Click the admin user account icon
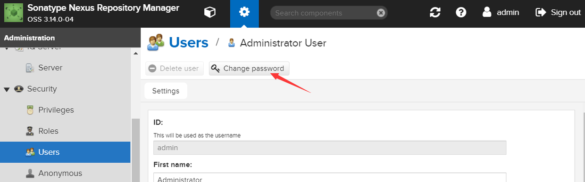The height and width of the screenshot is (182, 585). coord(487,13)
